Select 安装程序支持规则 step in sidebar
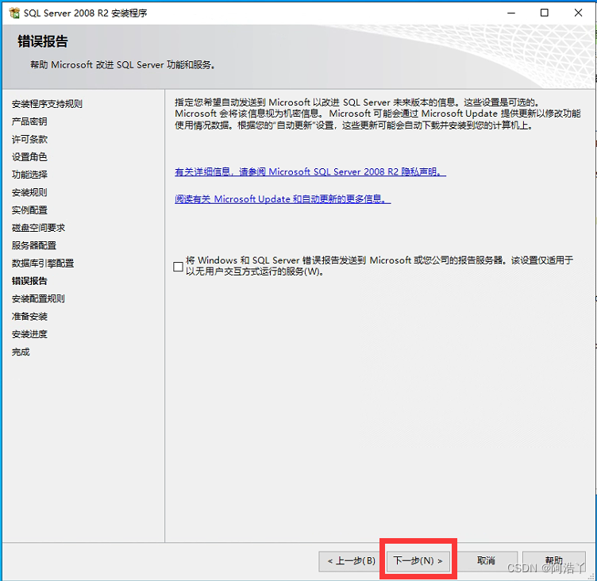 (47, 104)
